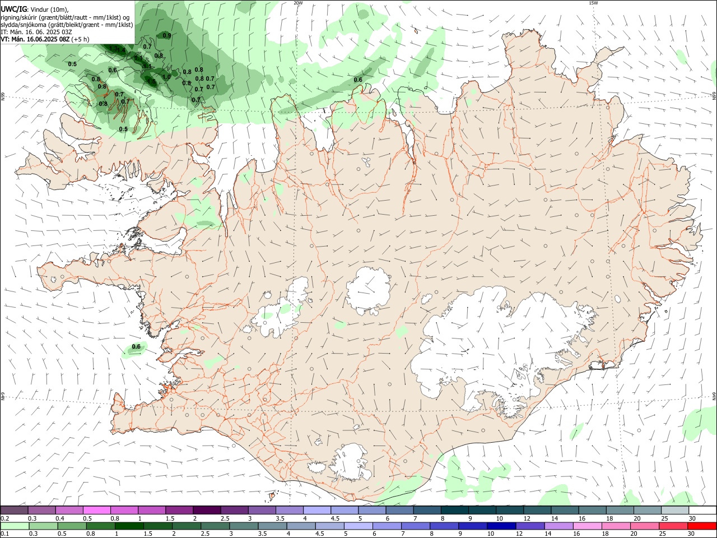This screenshot has height=538, width=717.
Task: Click the darkest purple 2–2.5 snow legend swatch
Action: [x=207, y=510]
